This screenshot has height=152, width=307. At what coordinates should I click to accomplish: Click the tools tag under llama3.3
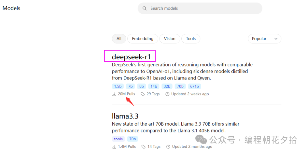point(119,139)
